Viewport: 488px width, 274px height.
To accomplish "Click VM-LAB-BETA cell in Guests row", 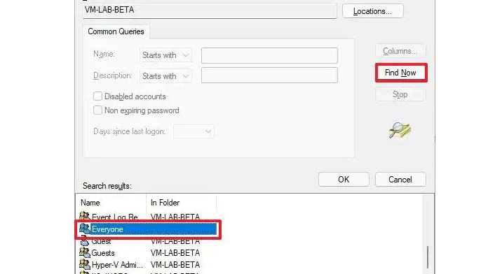I will coord(175,253).
